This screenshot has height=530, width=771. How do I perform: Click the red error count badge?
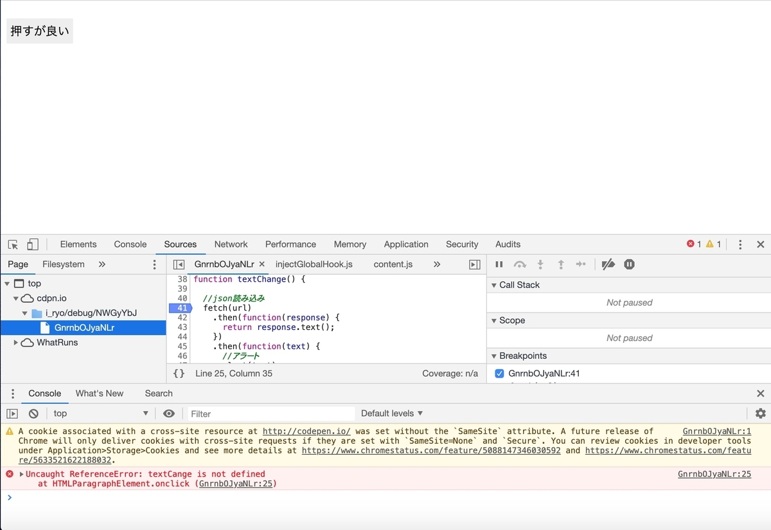click(x=694, y=244)
